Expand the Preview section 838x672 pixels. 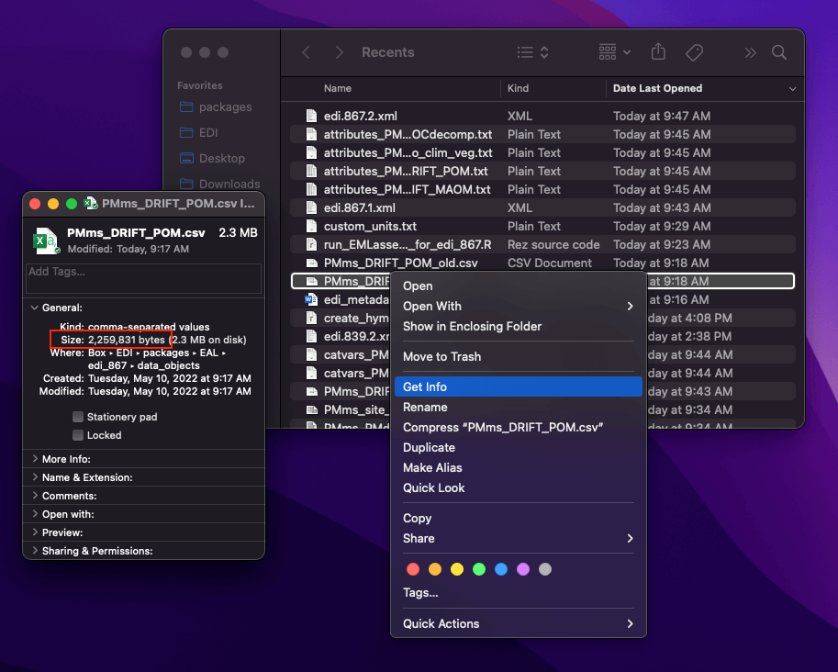coord(35,532)
